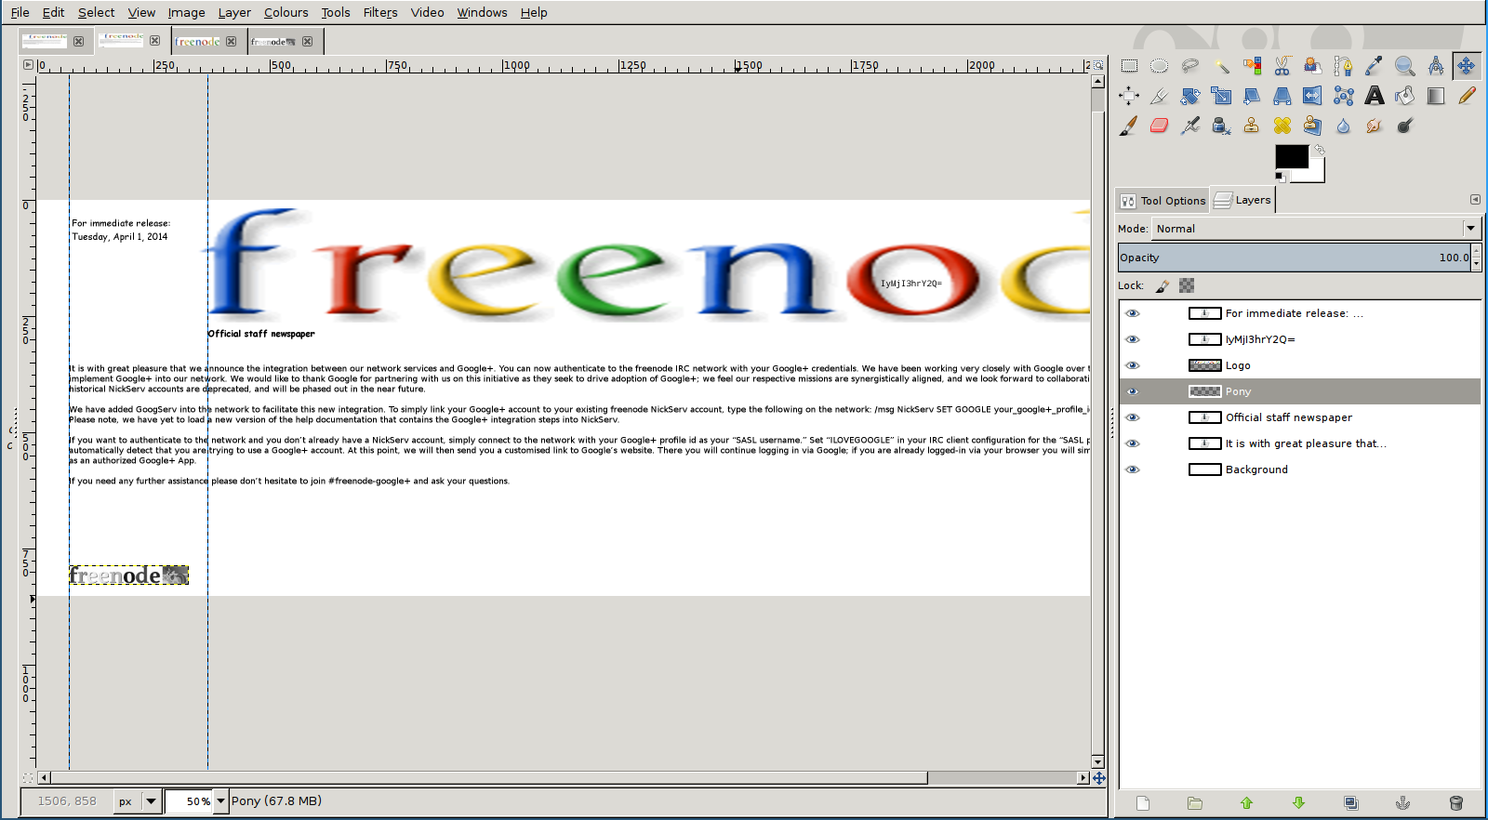Open the Colours menu
The height and width of the screenshot is (820, 1488).
[x=286, y=12]
